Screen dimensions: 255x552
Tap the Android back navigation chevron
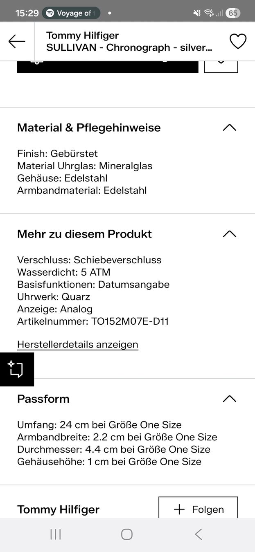pyautogui.click(x=199, y=534)
